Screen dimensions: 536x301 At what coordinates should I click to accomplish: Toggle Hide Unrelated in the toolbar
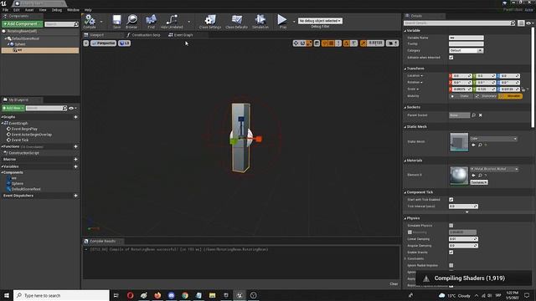pyautogui.click(x=172, y=21)
